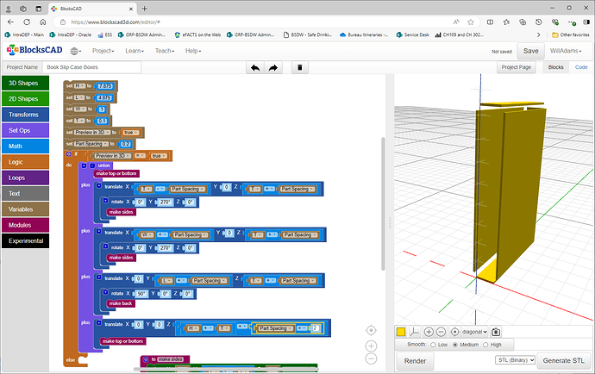Click the BlocksCAD logo
This screenshot has height=374, width=595.
click(34, 50)
